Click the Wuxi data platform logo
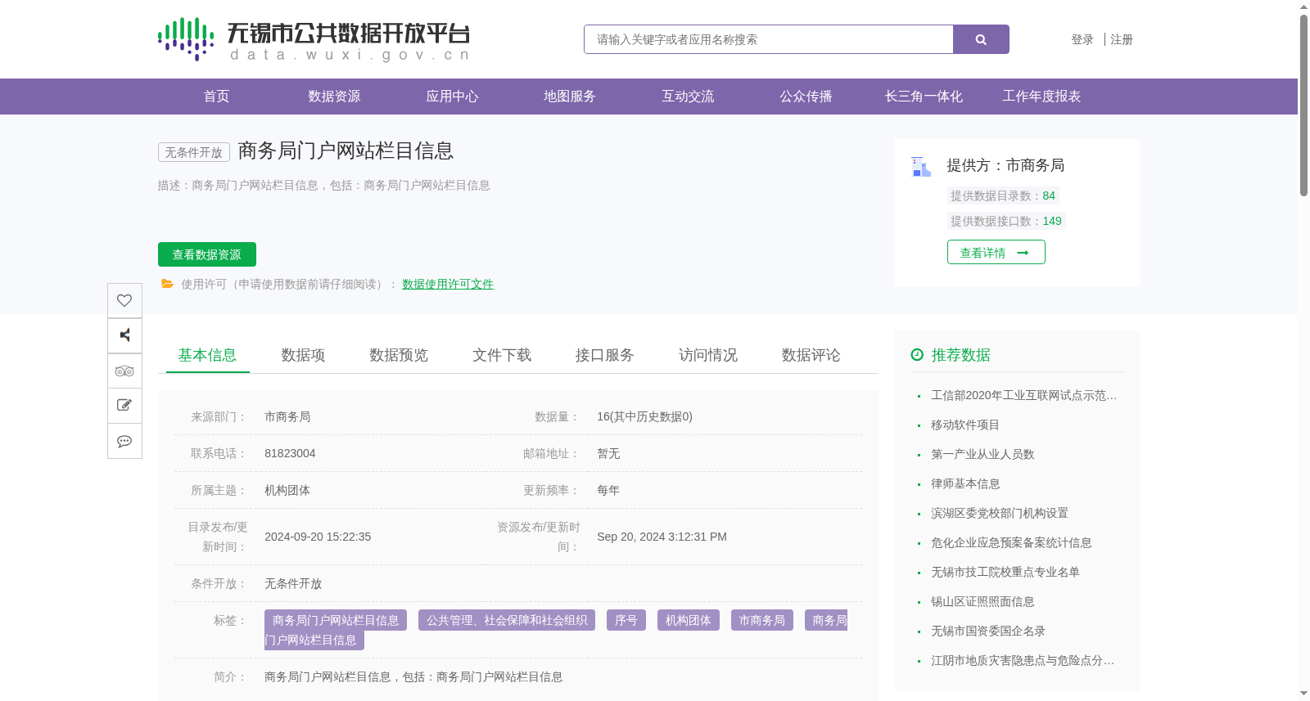This screenshot has height=701, width=1310. click(x=314, y=39)
